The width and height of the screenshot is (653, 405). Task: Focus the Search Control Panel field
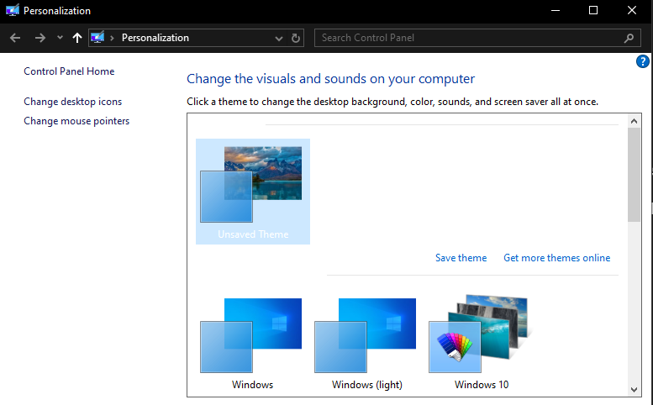point(477,38)
